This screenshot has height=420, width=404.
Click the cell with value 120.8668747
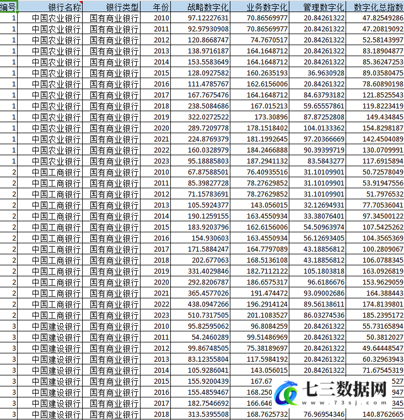tap(200, 40)
